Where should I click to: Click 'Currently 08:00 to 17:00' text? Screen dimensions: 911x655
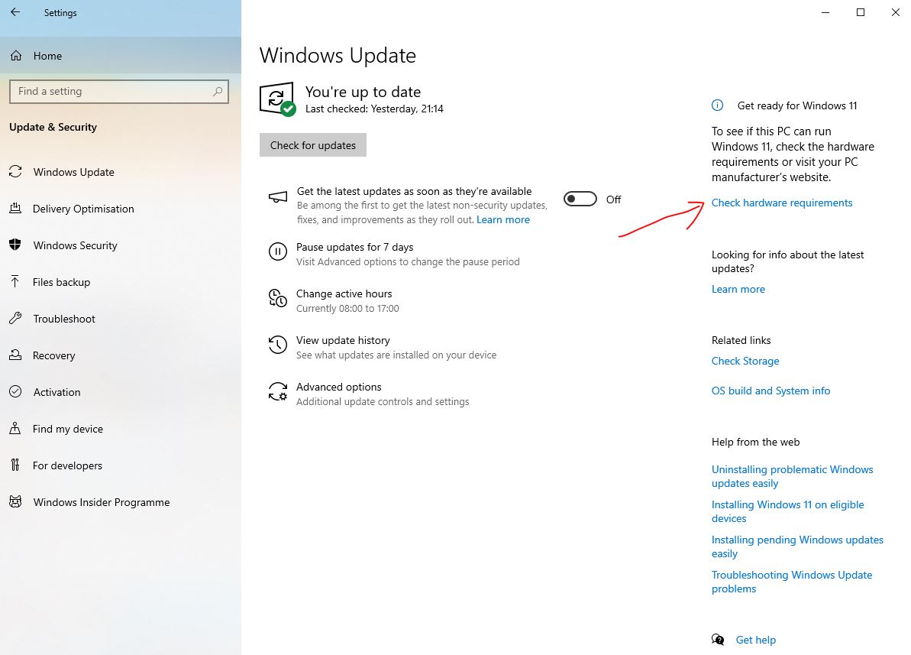[347, 308]
